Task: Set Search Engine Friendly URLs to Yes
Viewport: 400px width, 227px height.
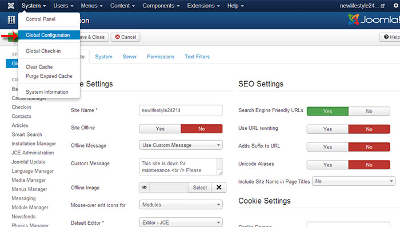Action: (x=327, y=111)
